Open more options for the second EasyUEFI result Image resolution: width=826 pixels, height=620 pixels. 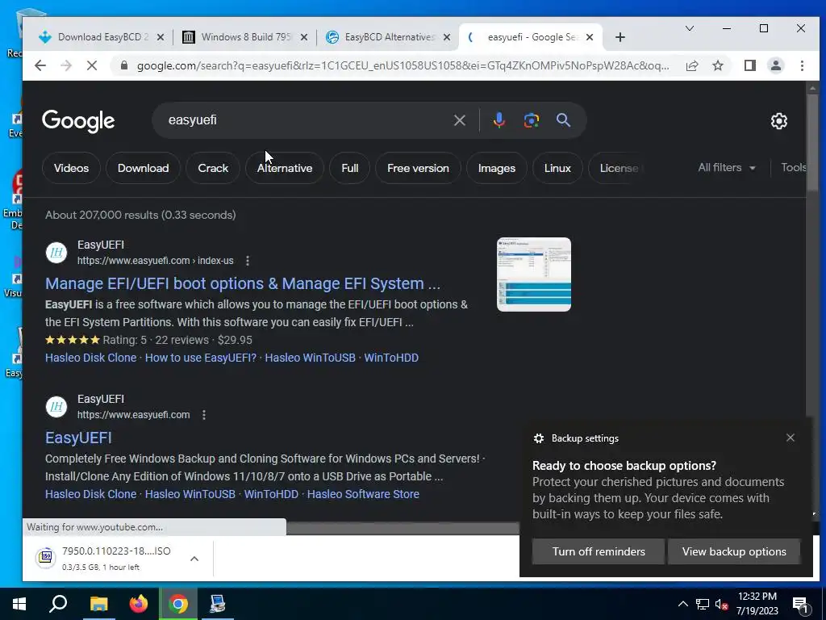coord(204,415)
